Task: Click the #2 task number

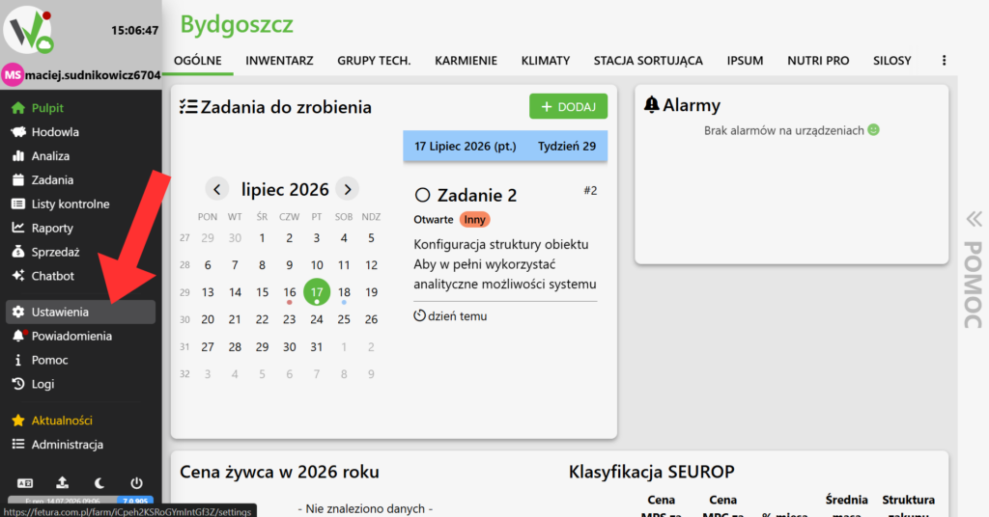Action: coord(590,190)
